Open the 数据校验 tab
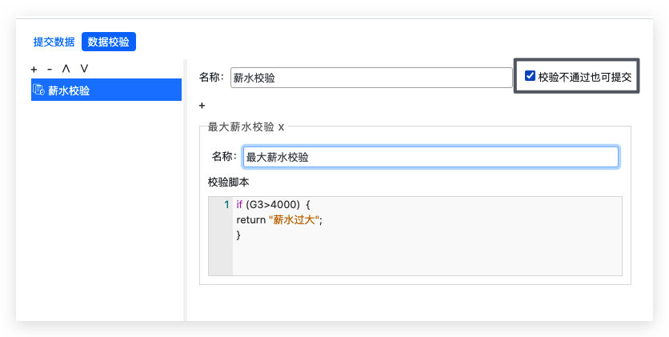Viewport: 669px width, 337px height. click(x=109, y=42)
